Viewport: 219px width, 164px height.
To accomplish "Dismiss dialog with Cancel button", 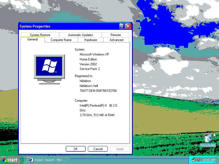I will (98, 149).
